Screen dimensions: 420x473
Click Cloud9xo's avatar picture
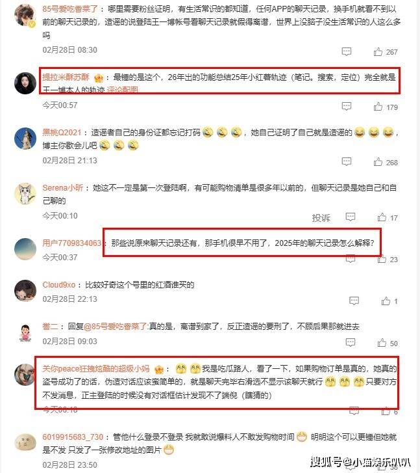coord(25,290)
